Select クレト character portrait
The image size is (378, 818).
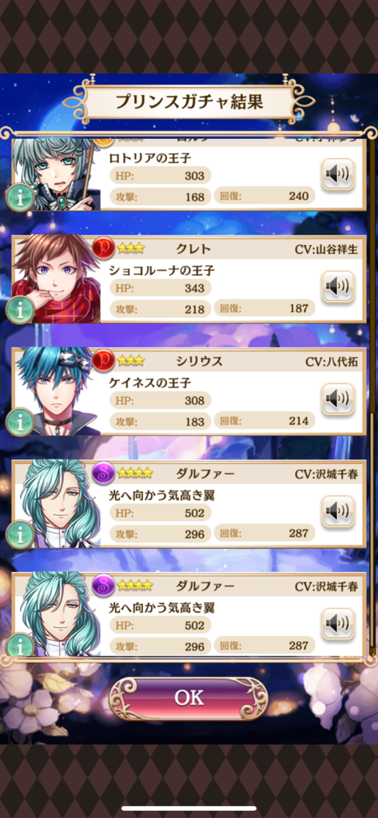[57, 279]
